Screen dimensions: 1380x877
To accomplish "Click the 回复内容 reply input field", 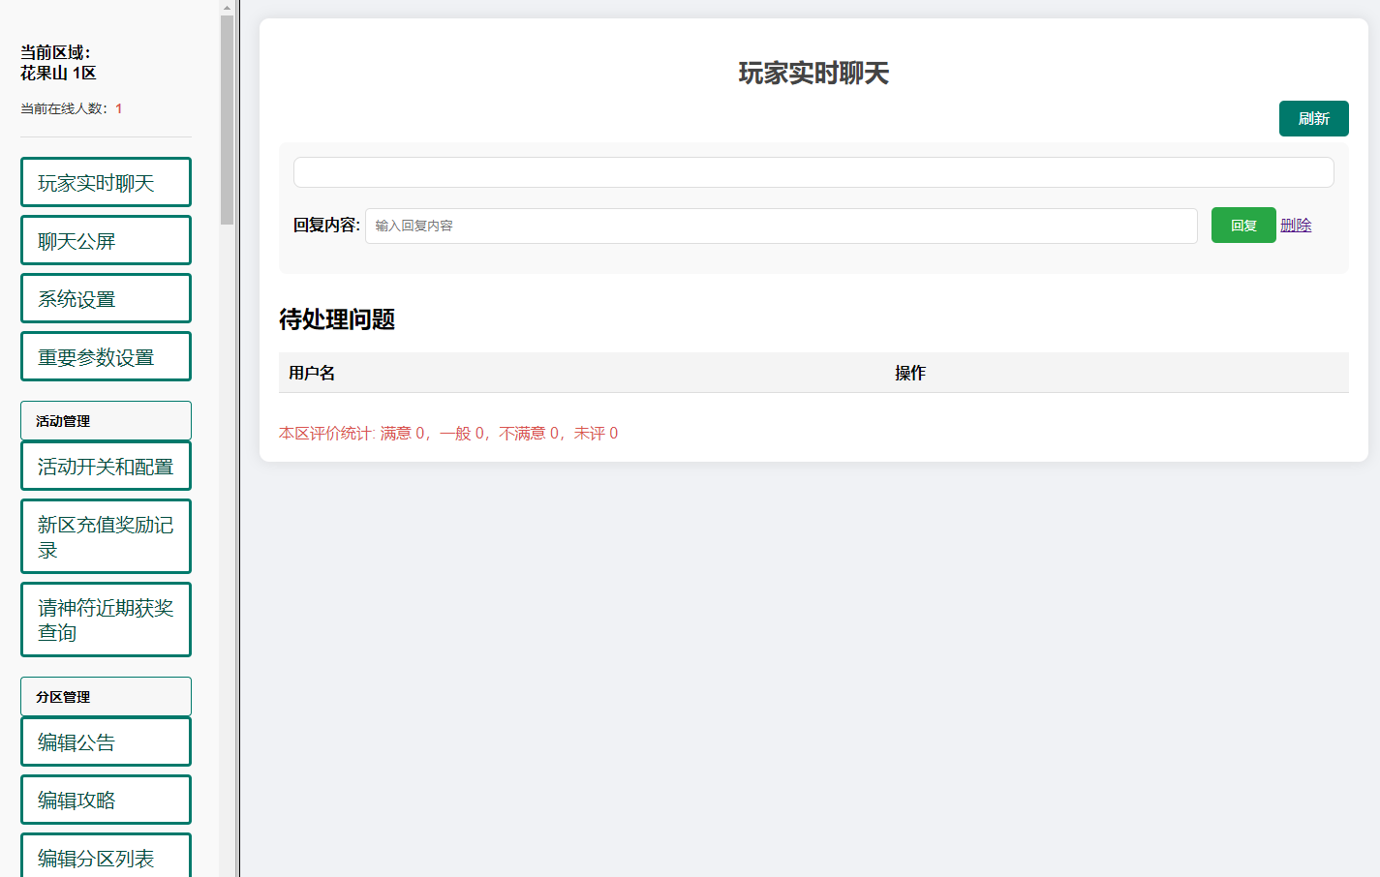I will click(782, 225).
